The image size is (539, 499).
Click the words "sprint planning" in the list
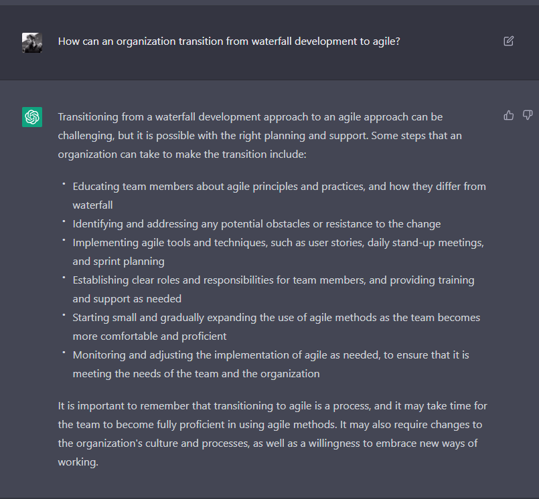(129, 261)
